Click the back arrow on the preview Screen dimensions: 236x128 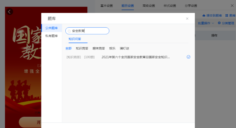pos(9,12)
